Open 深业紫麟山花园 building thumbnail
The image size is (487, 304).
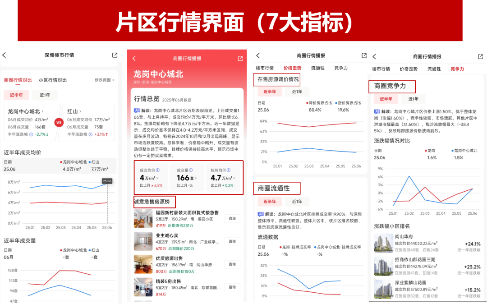pyautogui.click(x=383, y=289)
